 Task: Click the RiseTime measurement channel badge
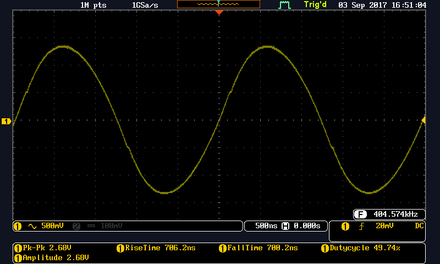tap(120, 248)
